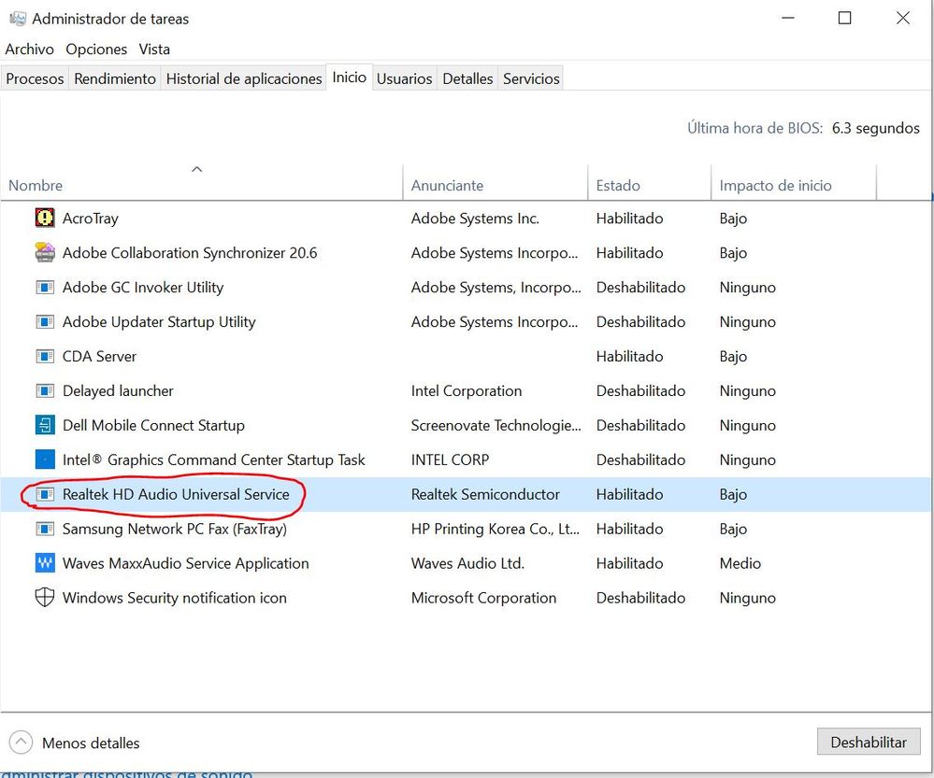
Task: Click the Dell Mobile Connect Startup icon
Action: 45,425
